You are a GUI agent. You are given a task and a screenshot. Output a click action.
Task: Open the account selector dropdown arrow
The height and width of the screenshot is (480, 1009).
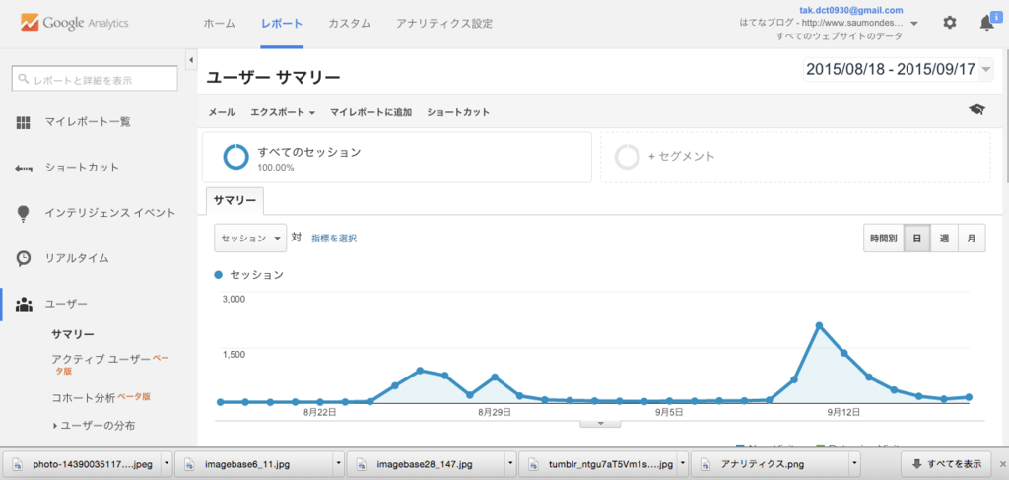click(913, 25)
